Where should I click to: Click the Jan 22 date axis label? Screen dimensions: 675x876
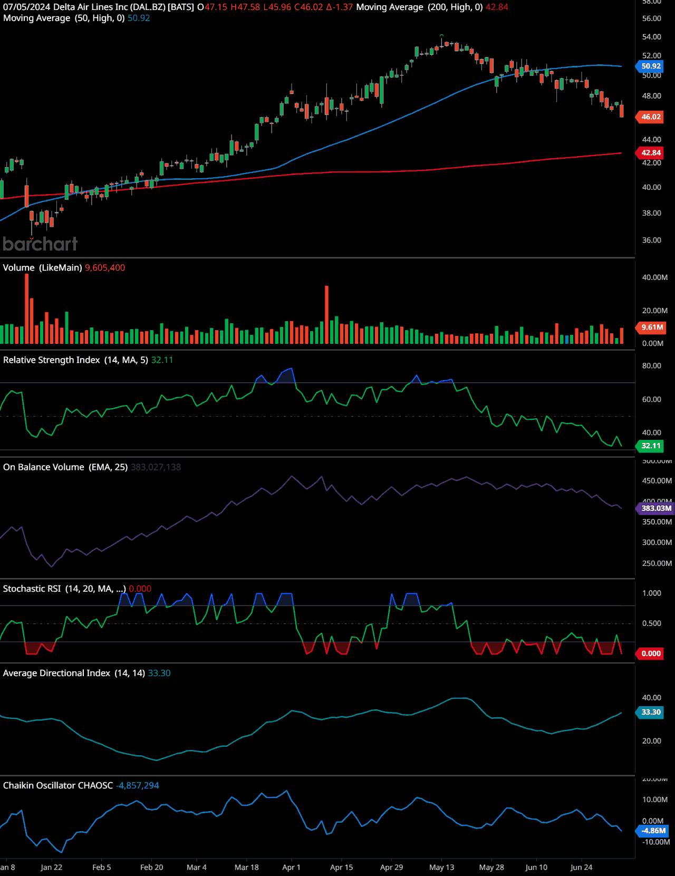coord(51,868)
